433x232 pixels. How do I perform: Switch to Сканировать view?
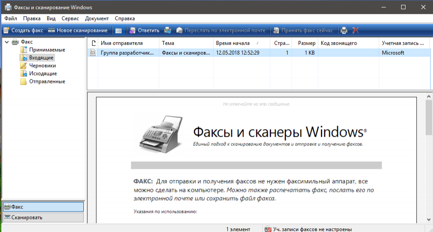43,217
